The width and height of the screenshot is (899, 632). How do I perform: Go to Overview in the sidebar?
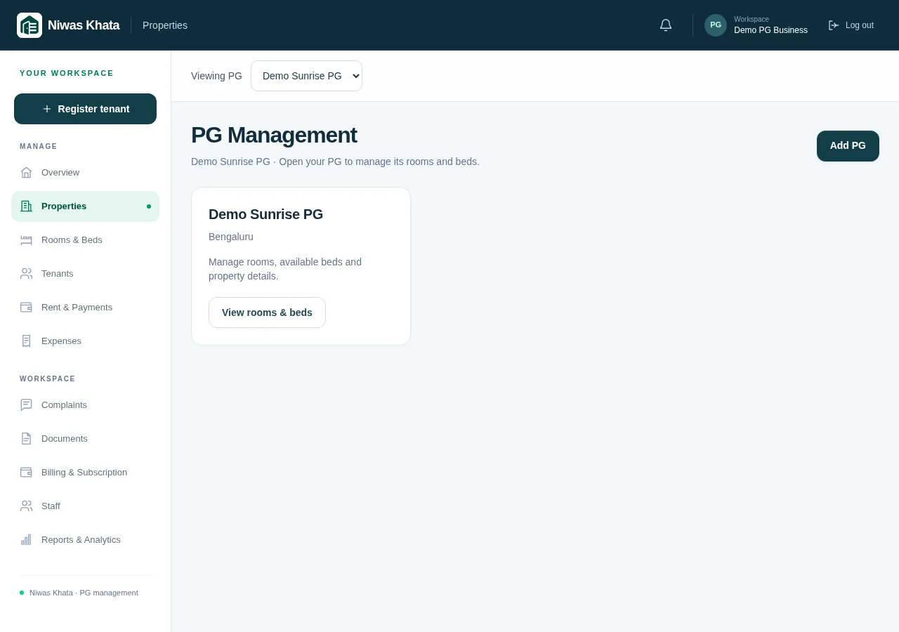85,172
